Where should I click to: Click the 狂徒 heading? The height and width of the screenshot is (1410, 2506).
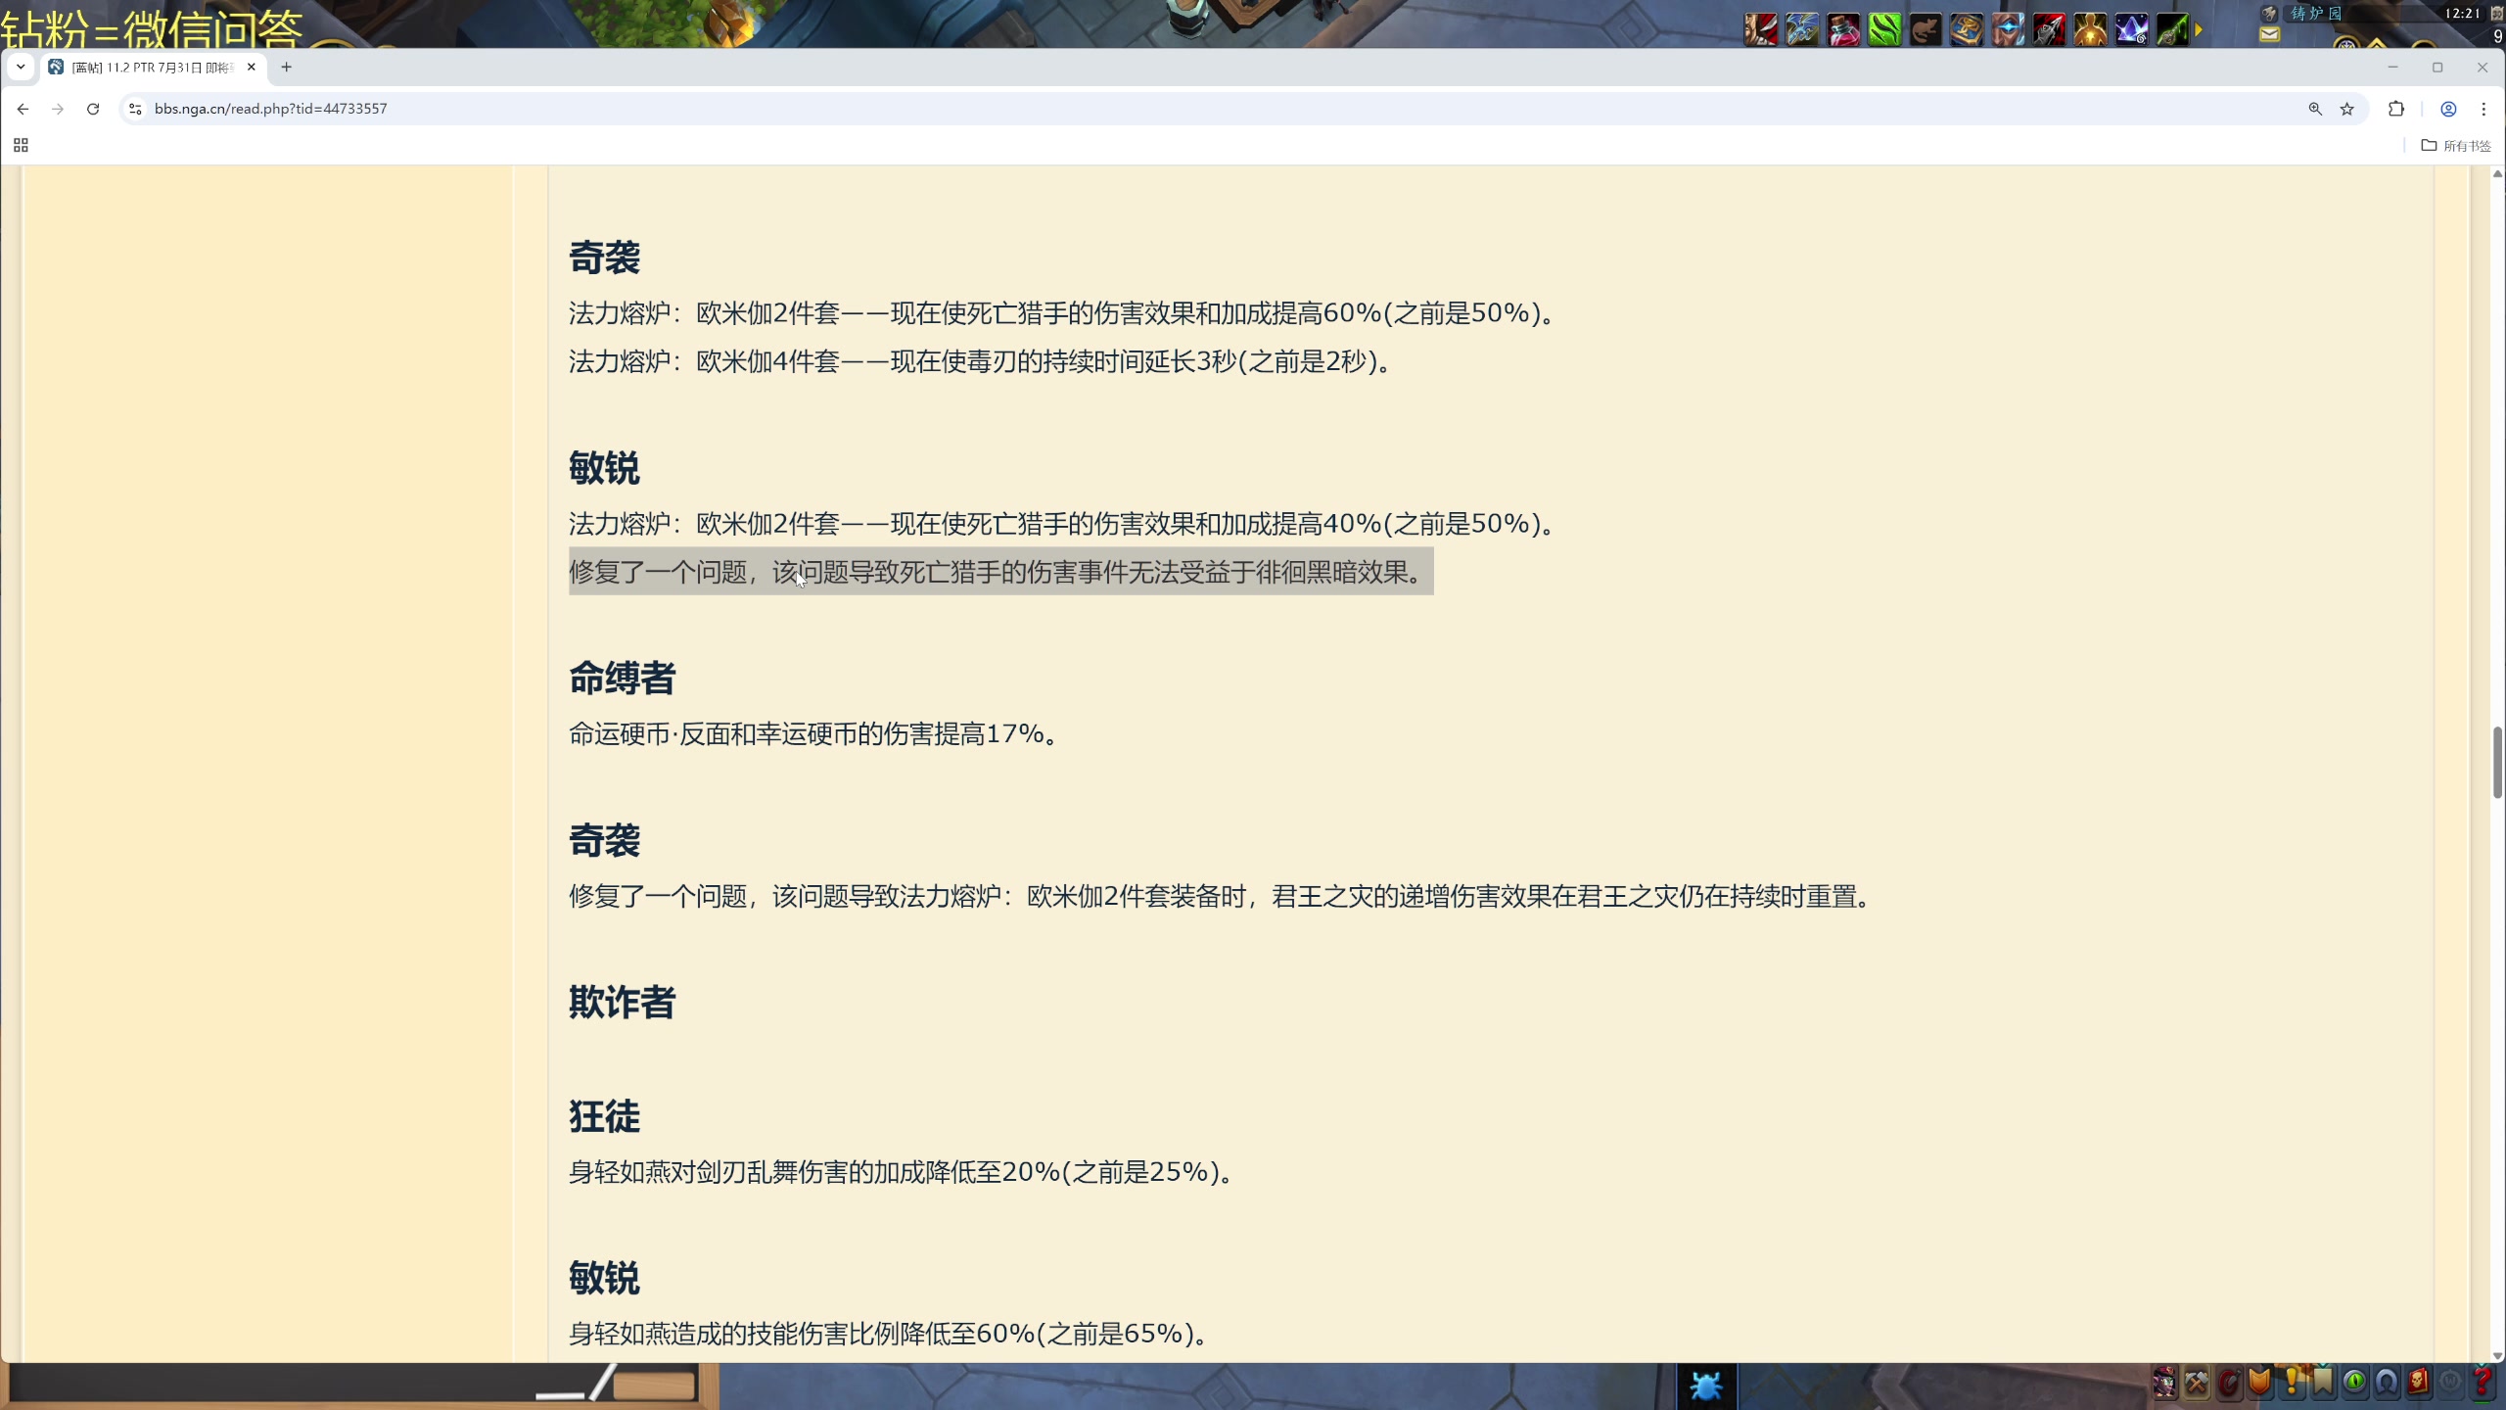[x=604, y=1116]
